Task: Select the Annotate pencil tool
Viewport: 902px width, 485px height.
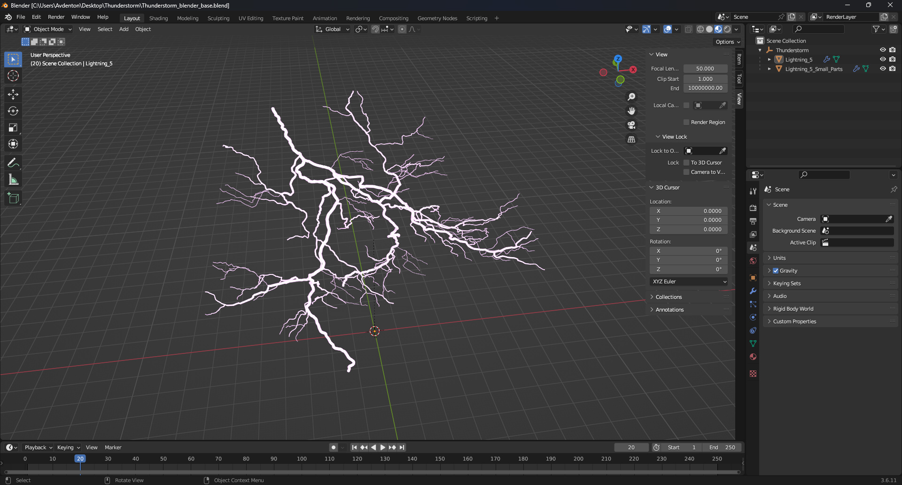Action: pyautogui.click(x=13, y=163)
